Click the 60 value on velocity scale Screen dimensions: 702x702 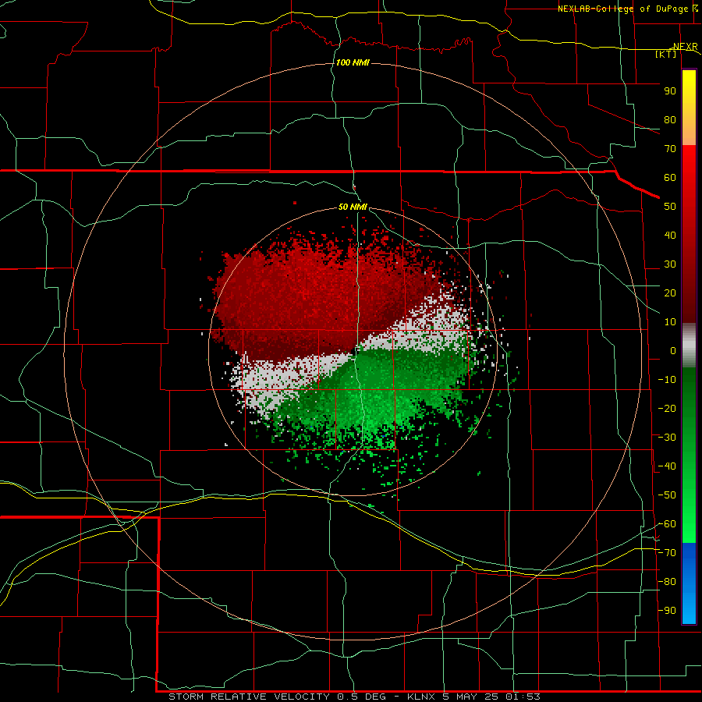(x=670, y=178)
